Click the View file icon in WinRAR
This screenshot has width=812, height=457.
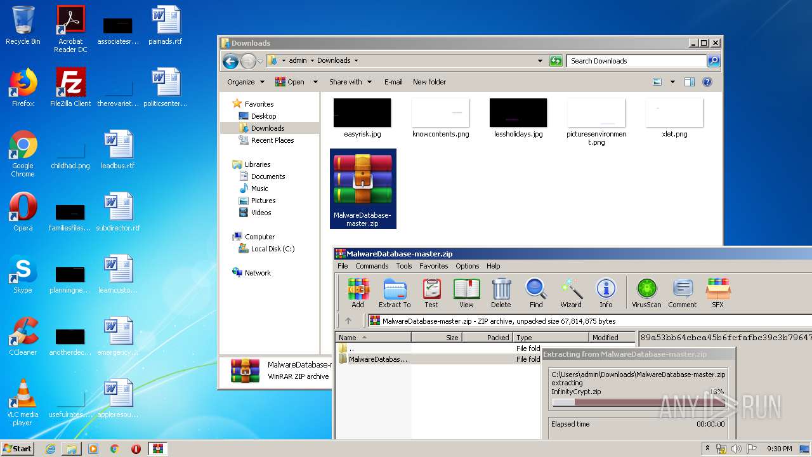pos(466,293)
